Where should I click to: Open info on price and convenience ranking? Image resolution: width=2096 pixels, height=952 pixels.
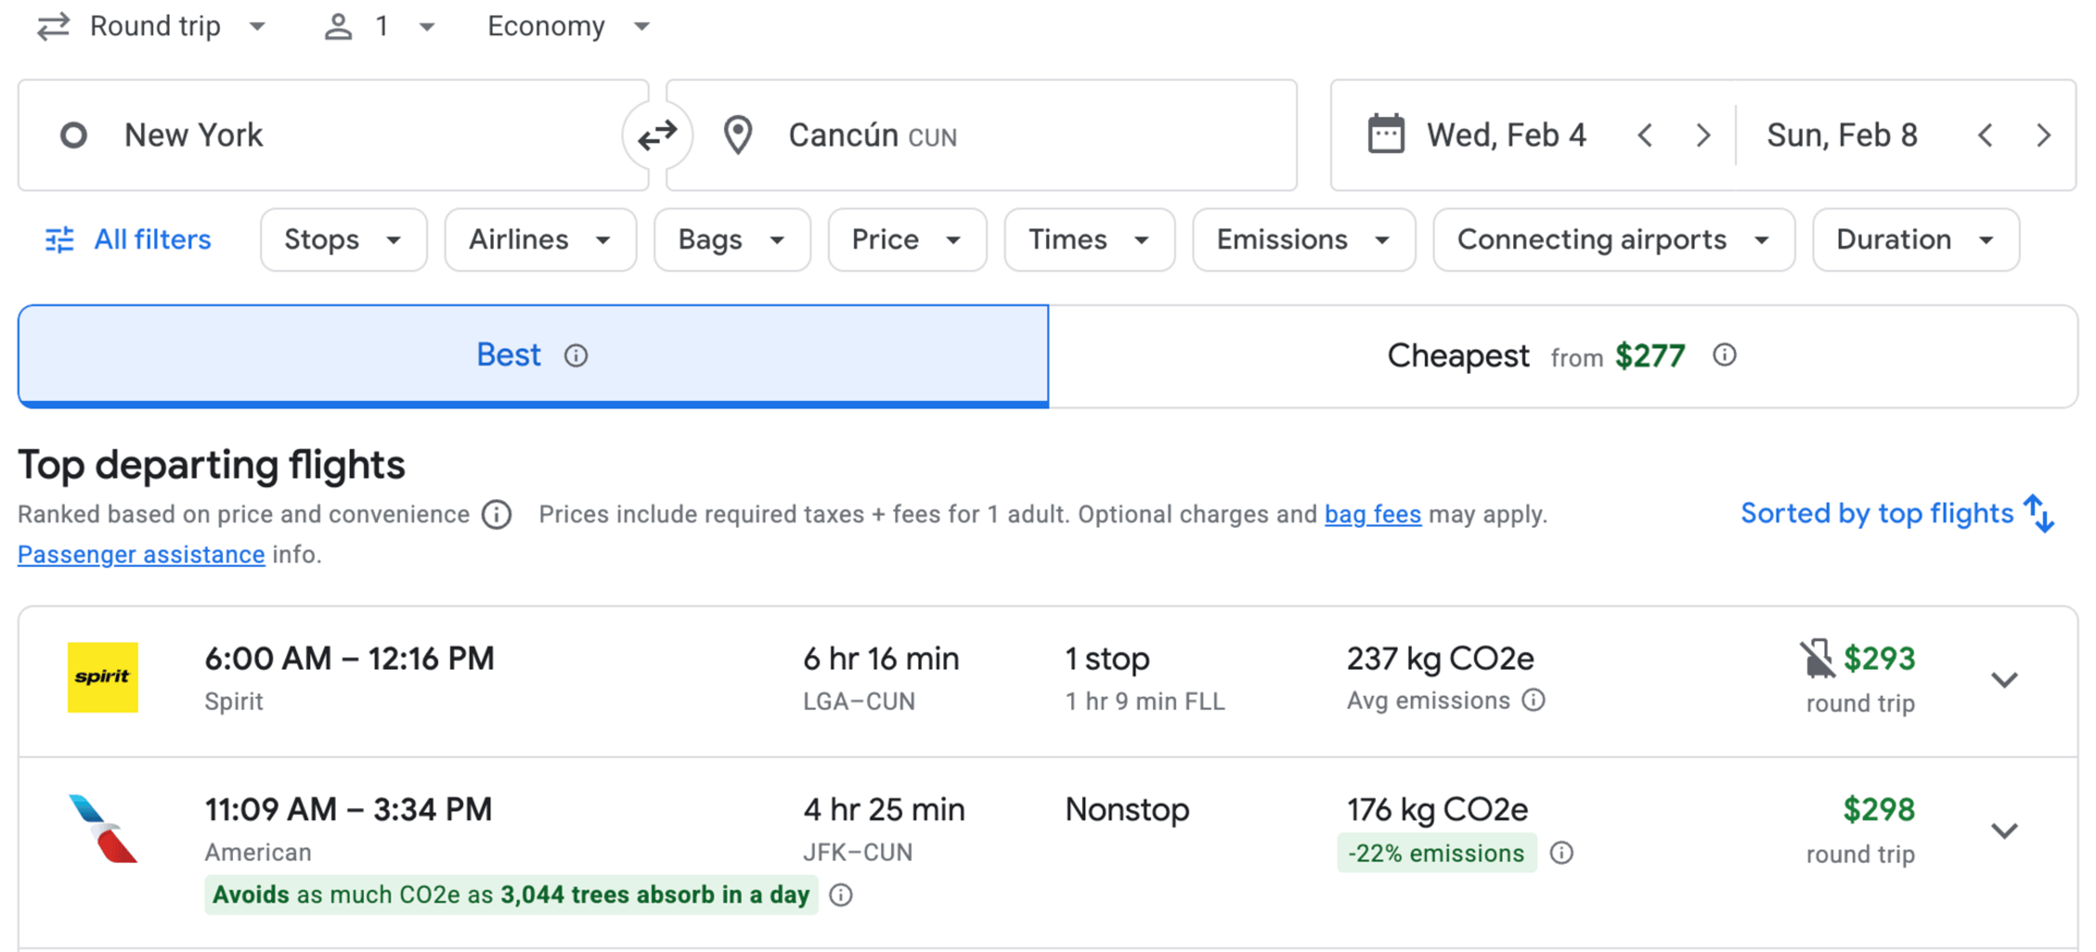coord(496,514)
